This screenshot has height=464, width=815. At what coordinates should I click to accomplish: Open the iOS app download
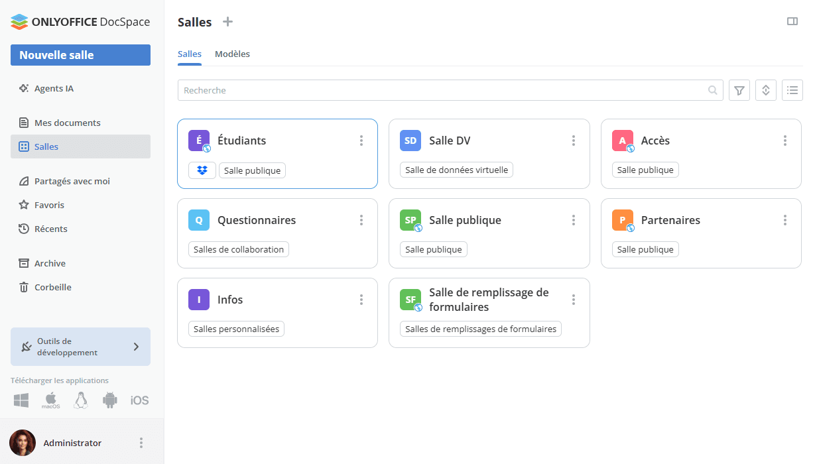(139, 400)
